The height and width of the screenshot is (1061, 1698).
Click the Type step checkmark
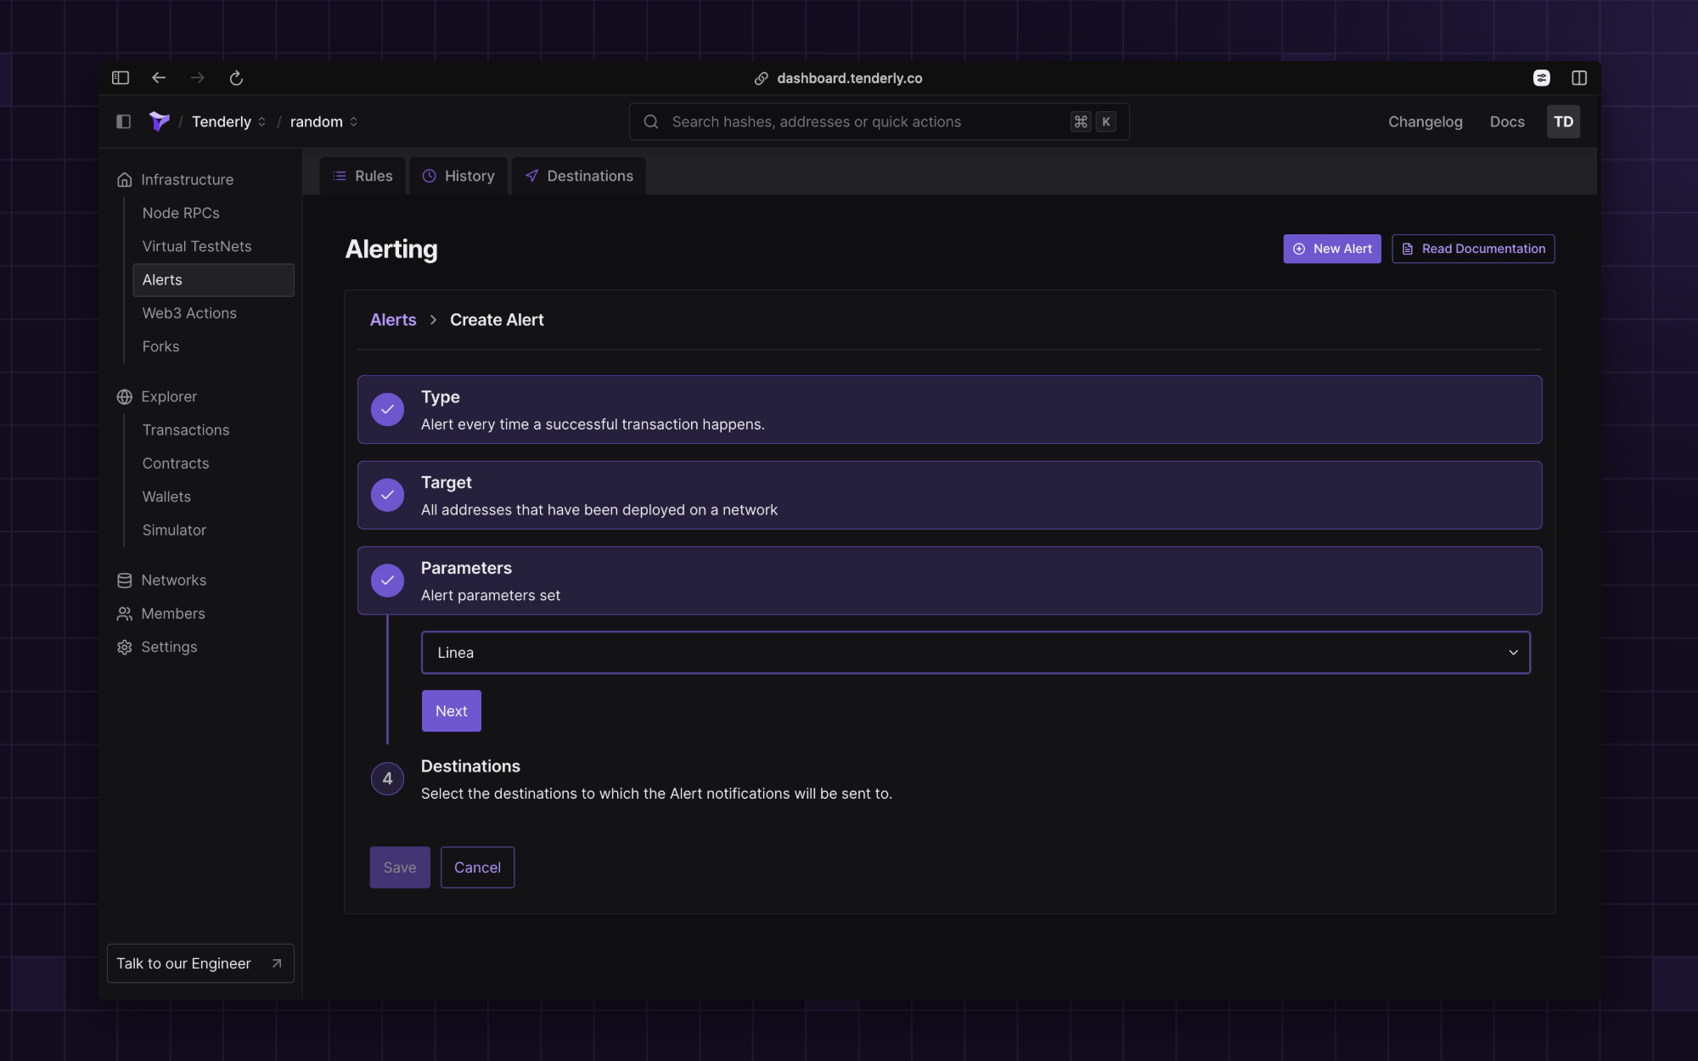(x=388, y=409)
